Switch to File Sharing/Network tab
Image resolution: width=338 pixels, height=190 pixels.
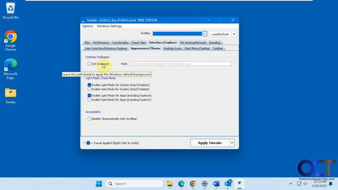(x=193, y=43)
